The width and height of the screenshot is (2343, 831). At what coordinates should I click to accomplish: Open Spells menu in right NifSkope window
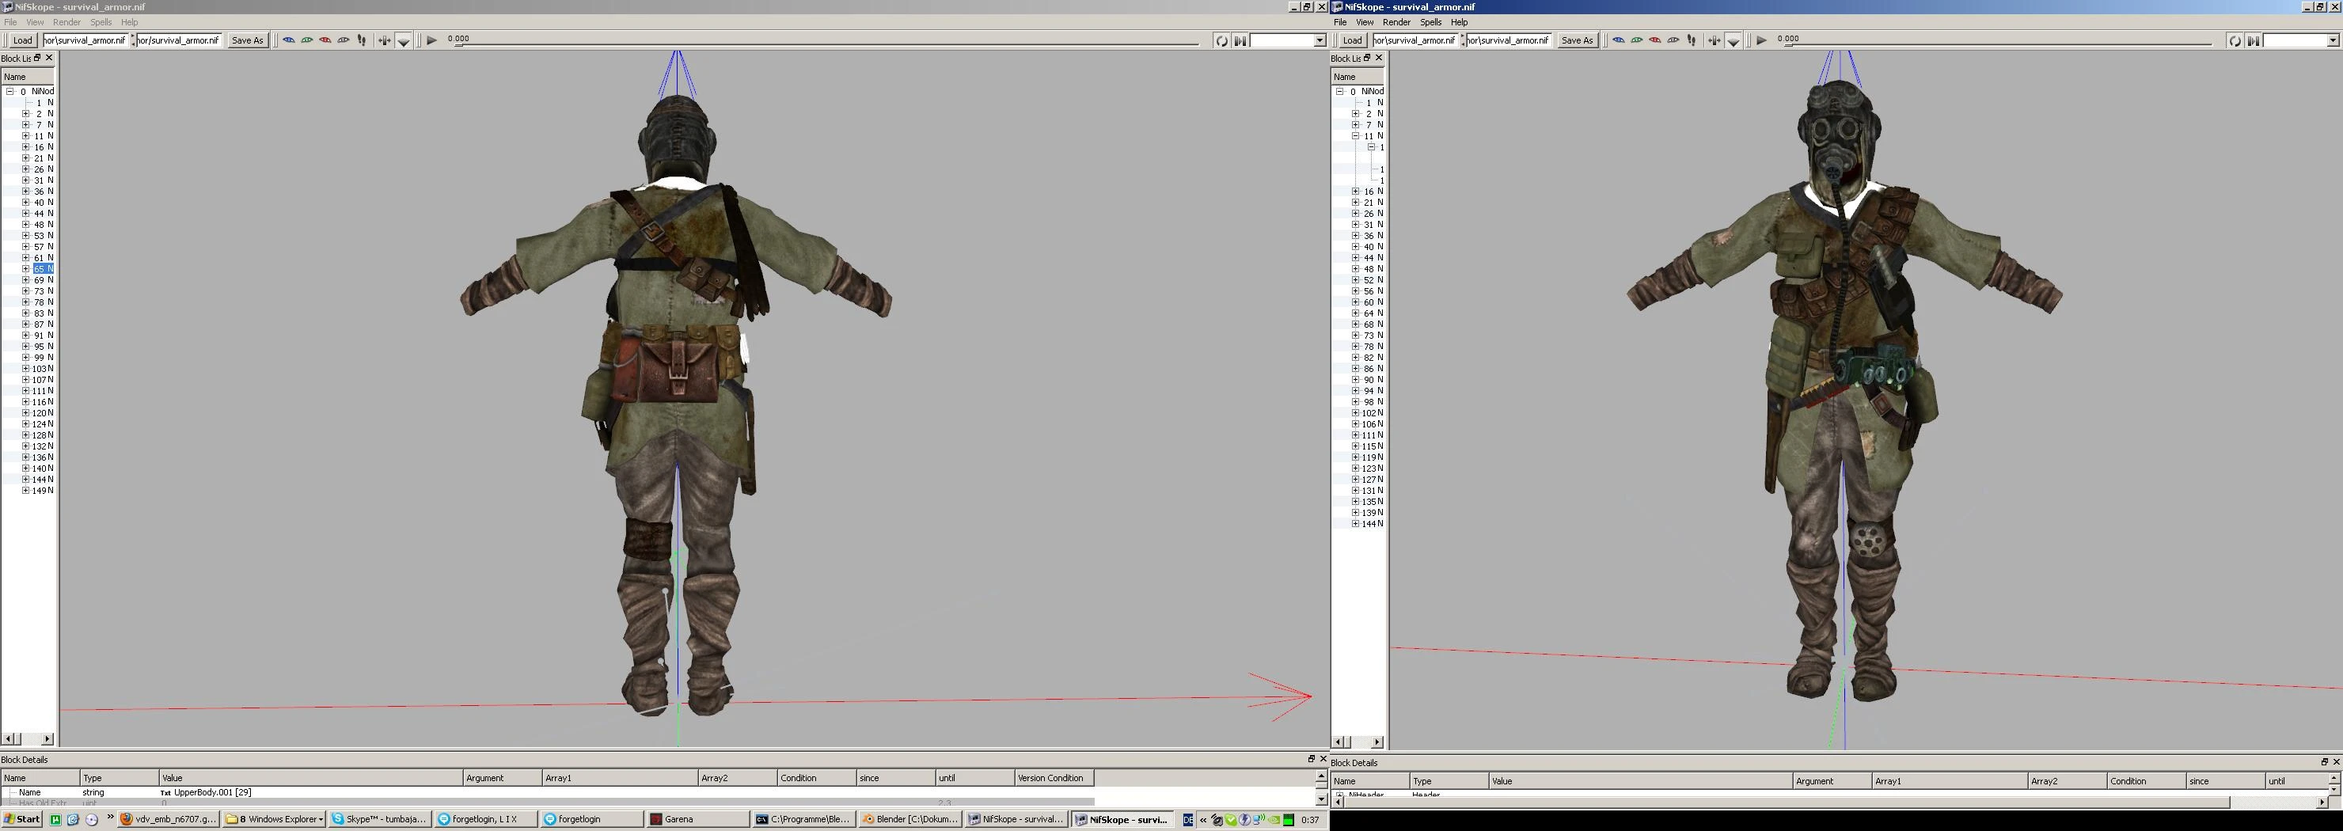1430,22
